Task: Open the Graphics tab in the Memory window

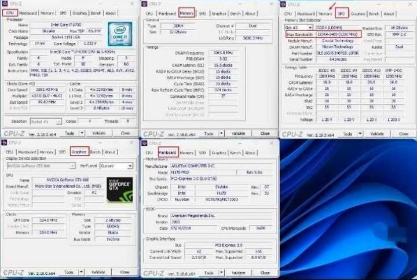Action: coord(219,13)
